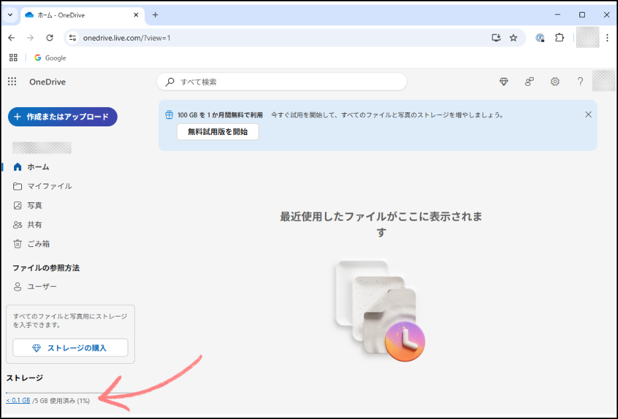Click the gift icon in trial banner
This screenshot has height=419, width=618.
pos(169,115)
